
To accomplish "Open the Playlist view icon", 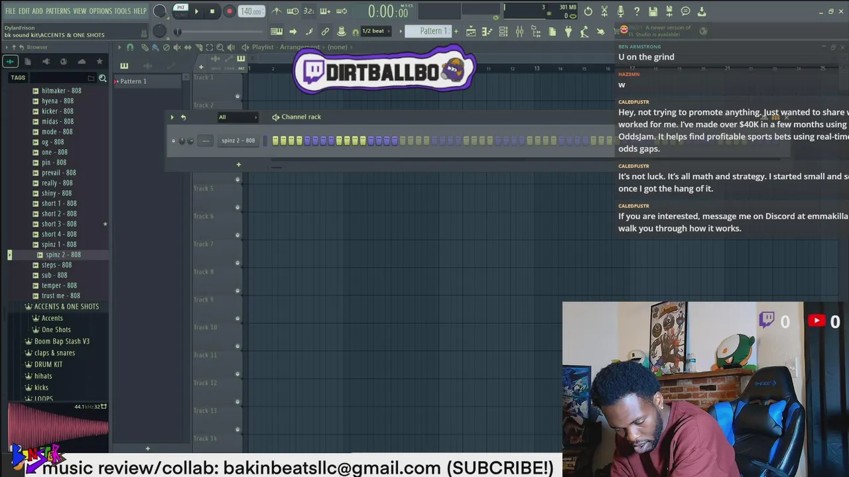I will (x=471, y=31).
